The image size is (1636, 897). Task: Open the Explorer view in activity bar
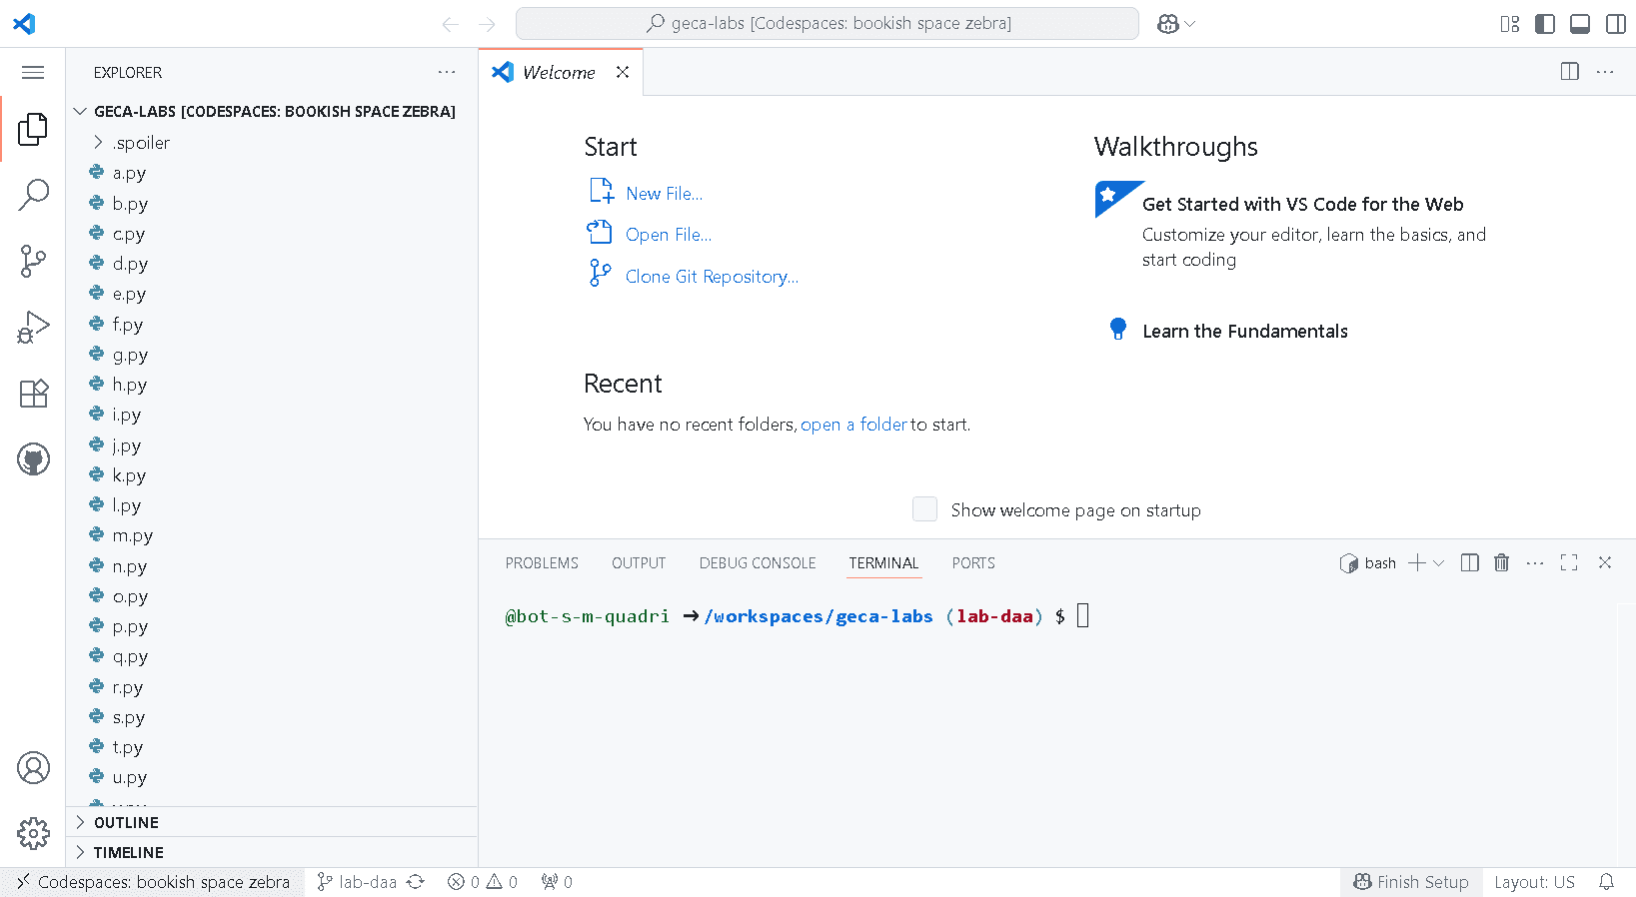(x=33, y=129)
